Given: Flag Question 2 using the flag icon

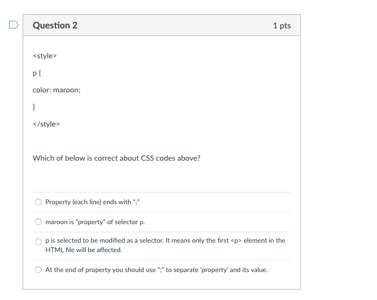Looking at the screenshot, I should (14, 25).
